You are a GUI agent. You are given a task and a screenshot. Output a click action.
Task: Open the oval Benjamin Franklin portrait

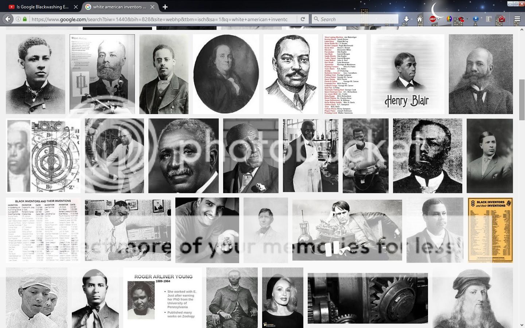point(226,74)
